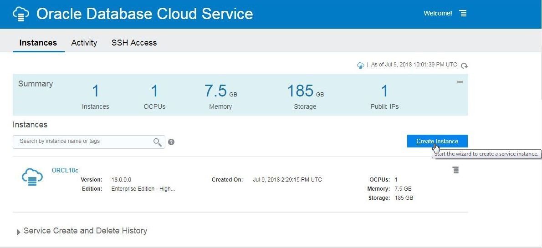This screenshot has width=542, height=248.
Task: Open the hamburger menu next to Welcome!
Action: [x=463, y=13]
